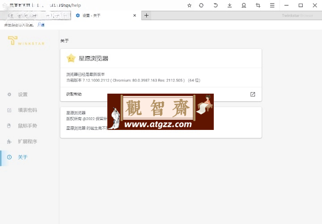
Task: Minimize the browser window
Action: (x=287, y=5)
